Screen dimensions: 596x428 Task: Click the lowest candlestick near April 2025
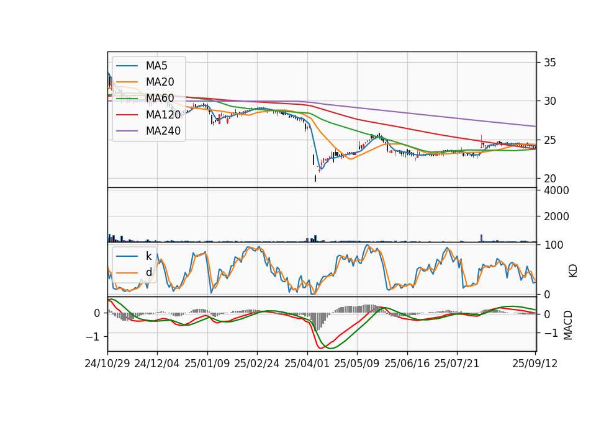315,178
